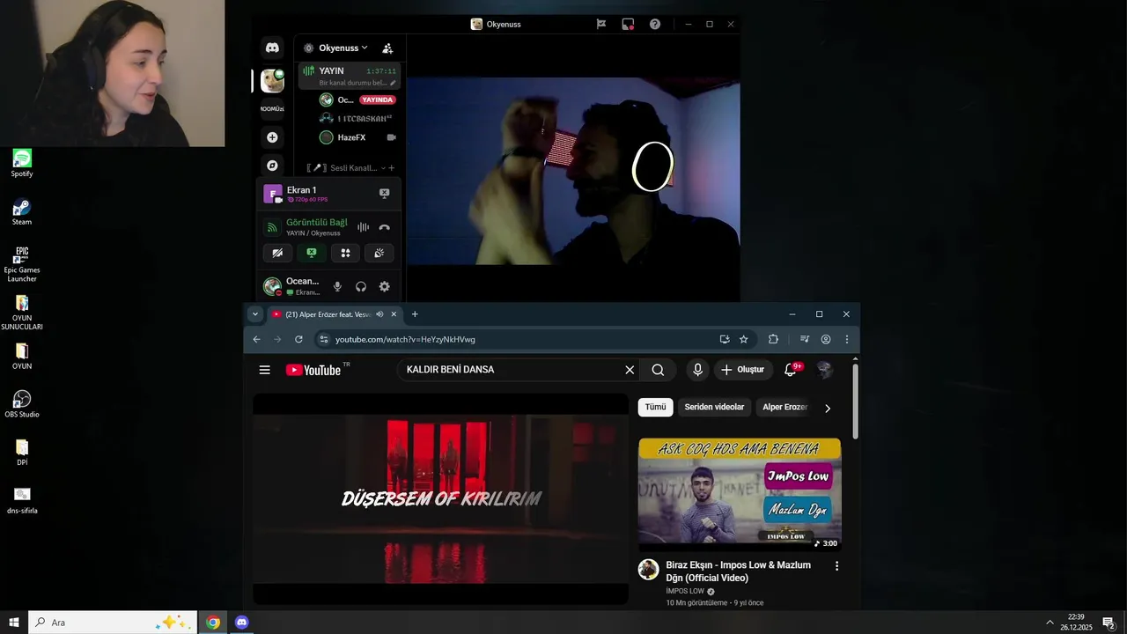
Task: Select the Tümü filter chip
Action: [x=655, y=407]
